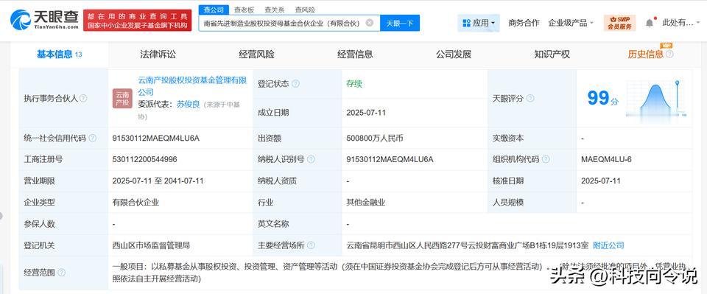Click help icon next to 组织机构代码

[546, 159]
